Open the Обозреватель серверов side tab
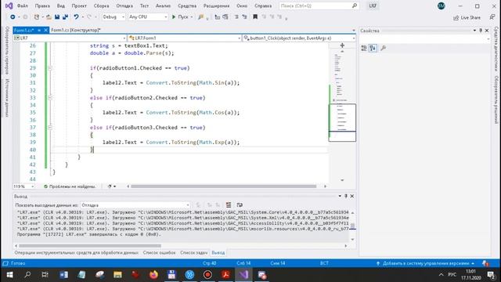Viewport: 501px width, 282px height. coord(7,50)
